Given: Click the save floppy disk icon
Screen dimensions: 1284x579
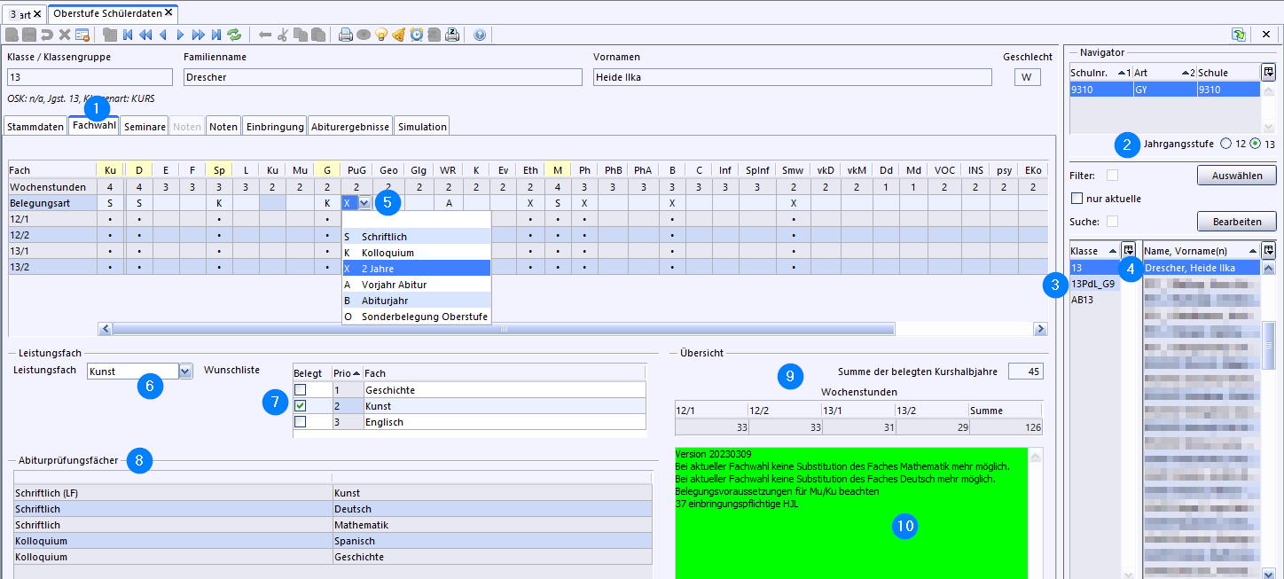Looking at the screenshot, I should point(28,35).
